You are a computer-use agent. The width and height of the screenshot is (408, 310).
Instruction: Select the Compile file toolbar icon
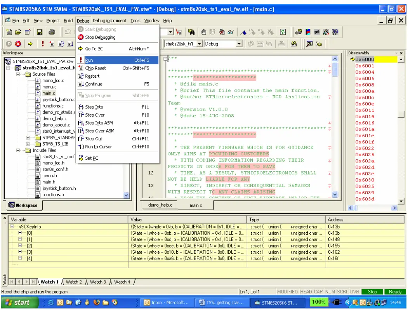click(x=251, y=44)
